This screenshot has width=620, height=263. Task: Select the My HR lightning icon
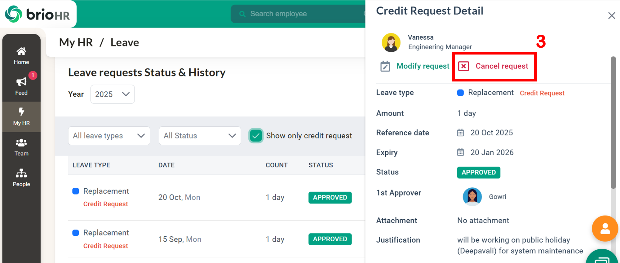(x=21, y=112)
